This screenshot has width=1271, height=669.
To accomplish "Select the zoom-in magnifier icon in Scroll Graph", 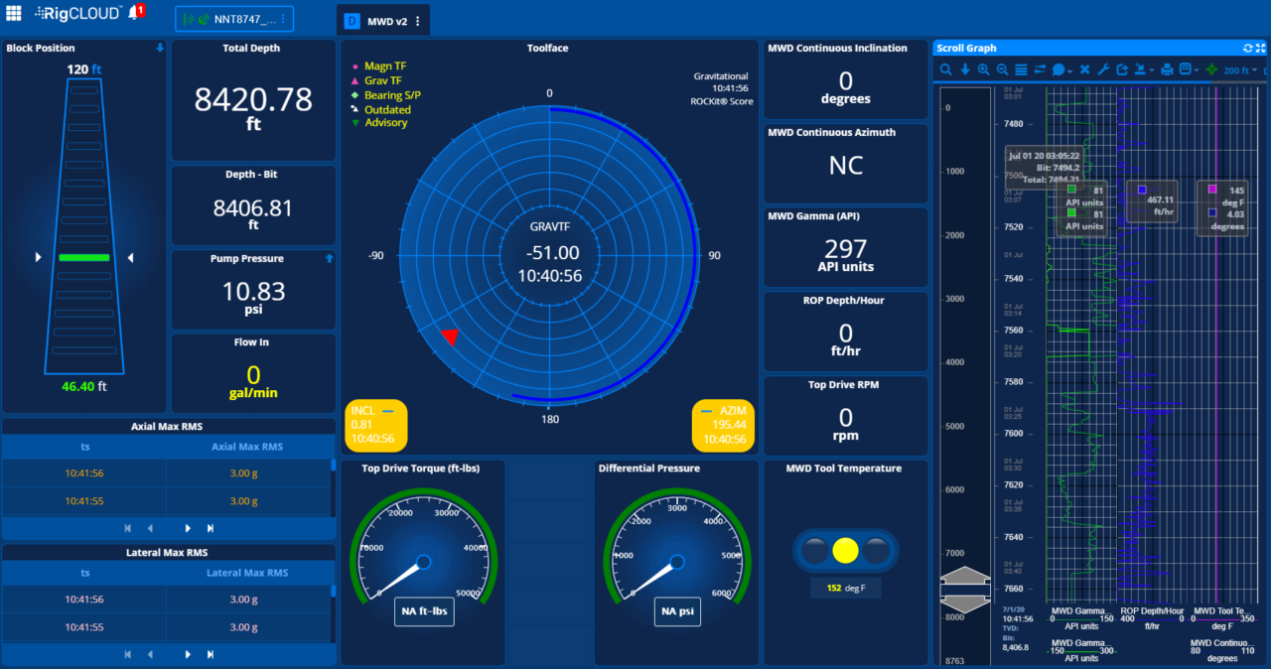I will coord(984,68).
